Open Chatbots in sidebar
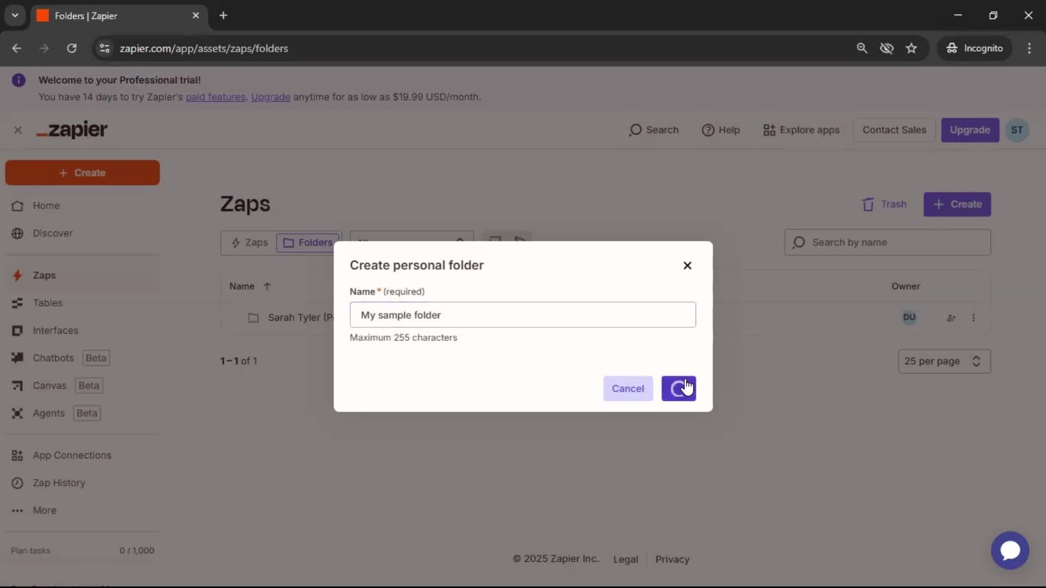 pyautogui.click(x=82, y=358)
